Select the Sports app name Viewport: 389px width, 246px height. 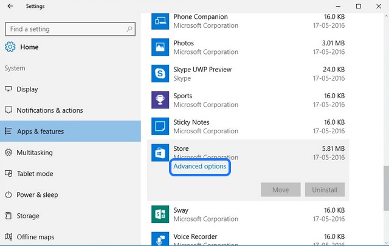pos(183,96)
